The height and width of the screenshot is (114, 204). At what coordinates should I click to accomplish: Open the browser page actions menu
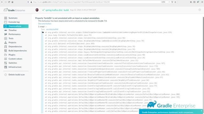click(169, 2)
